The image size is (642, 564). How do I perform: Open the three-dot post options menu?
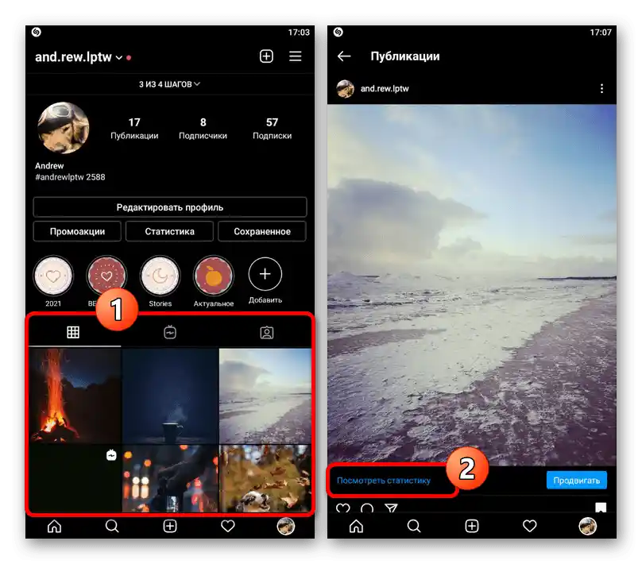pos(601,88)
